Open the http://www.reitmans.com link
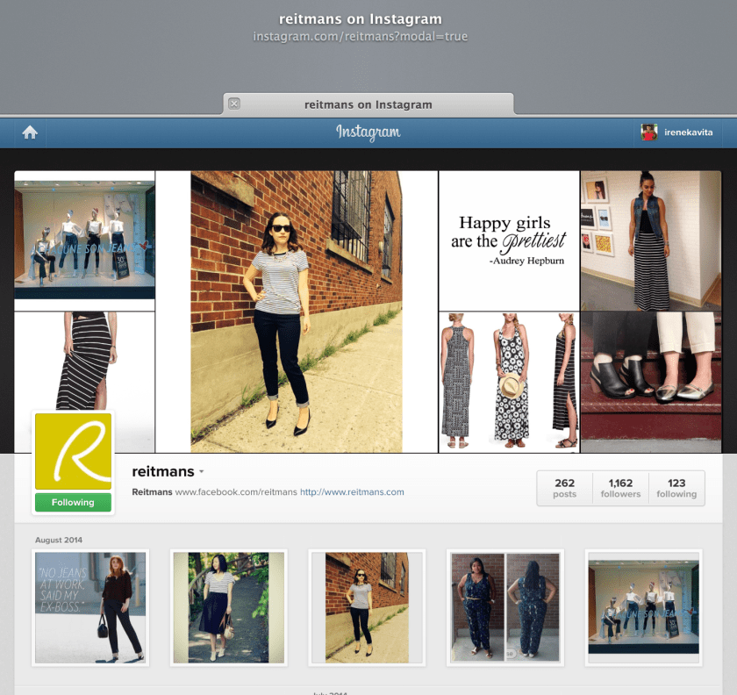 coord(352,492)
